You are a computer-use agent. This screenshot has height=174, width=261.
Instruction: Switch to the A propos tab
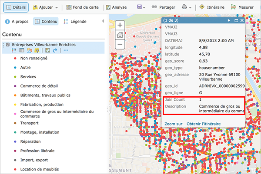(17, 21)
